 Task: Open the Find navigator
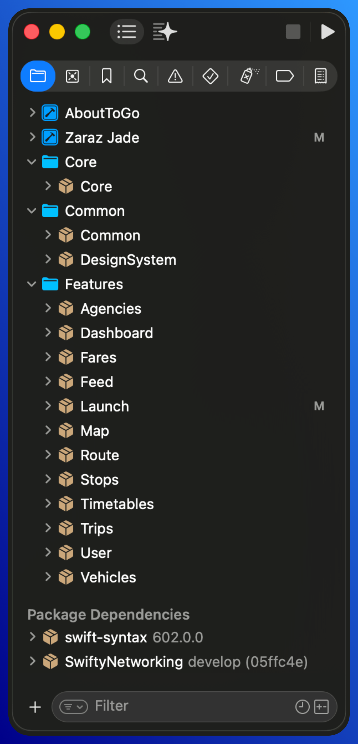pos(141,76)
